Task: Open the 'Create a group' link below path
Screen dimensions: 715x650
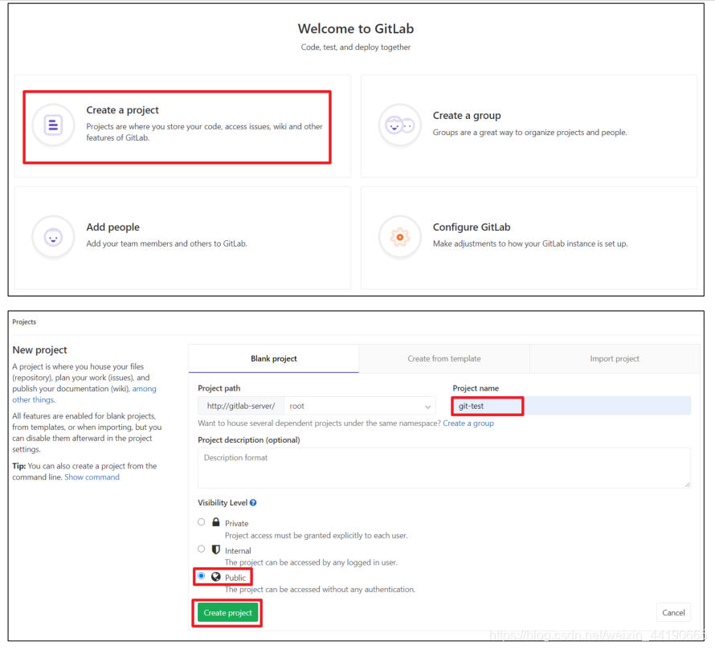Action: point(468,423)
